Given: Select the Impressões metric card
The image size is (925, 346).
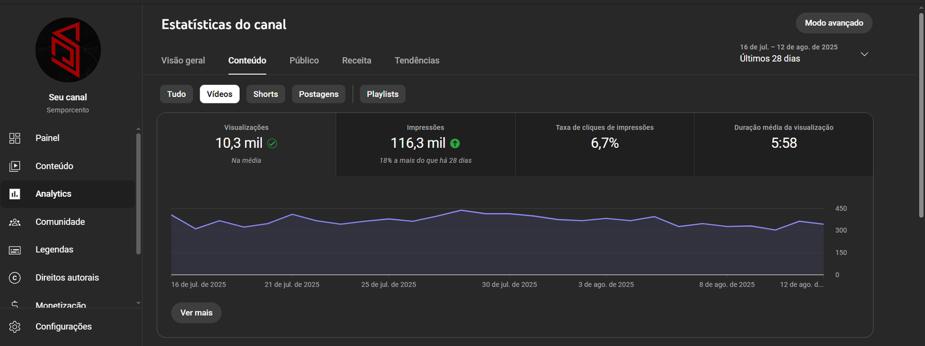Looking at the screenshot, I should click(x=425, y=144).
